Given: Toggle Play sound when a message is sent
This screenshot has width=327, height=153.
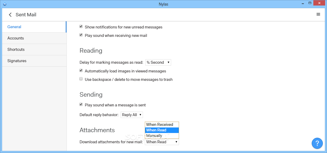Looking at the screenshot, I should pos(81,105).
